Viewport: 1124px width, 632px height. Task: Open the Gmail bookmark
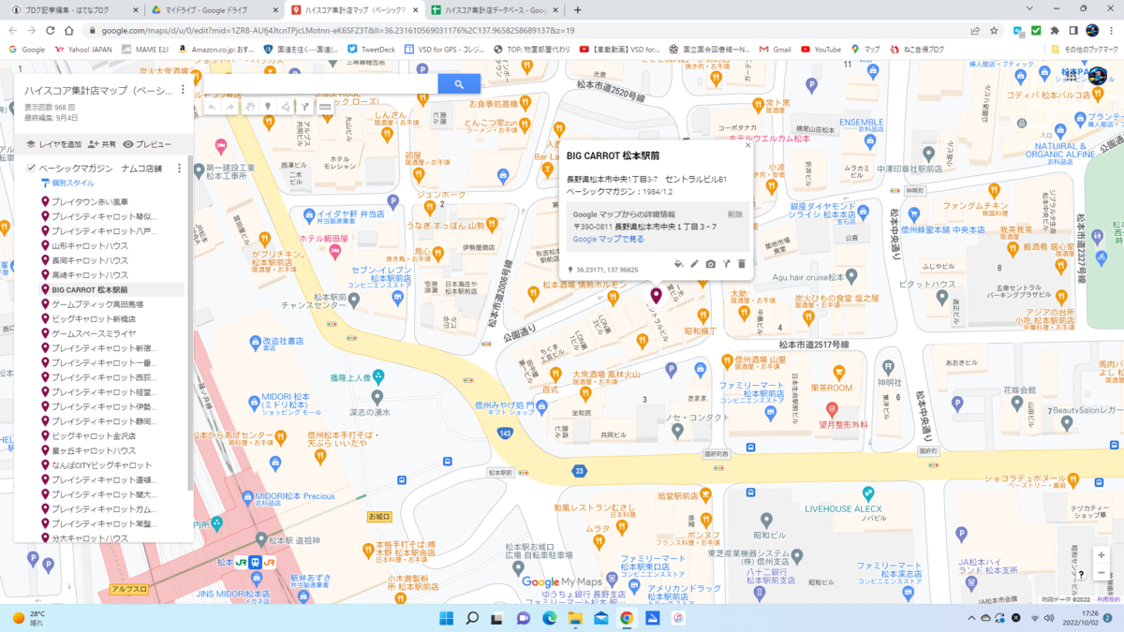pyautogui.click(x=775, y=49)
